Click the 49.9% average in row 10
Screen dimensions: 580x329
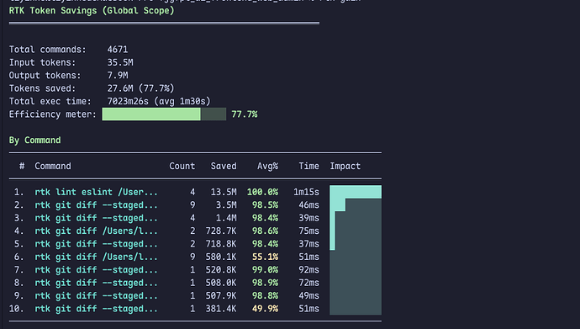click(265, 309)
